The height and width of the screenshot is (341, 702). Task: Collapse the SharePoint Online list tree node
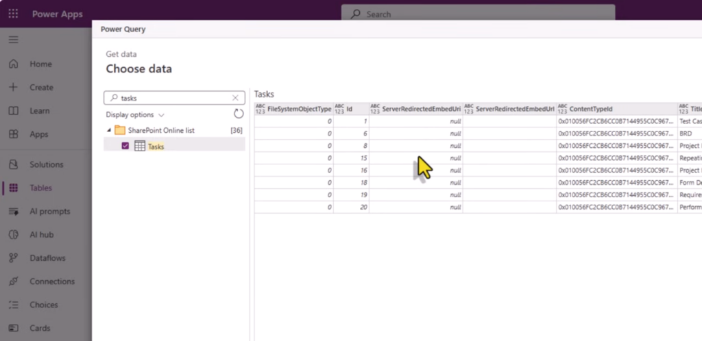pos(109,130)
